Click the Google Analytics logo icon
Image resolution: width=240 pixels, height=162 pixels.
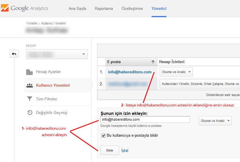[x=5, y=8]
